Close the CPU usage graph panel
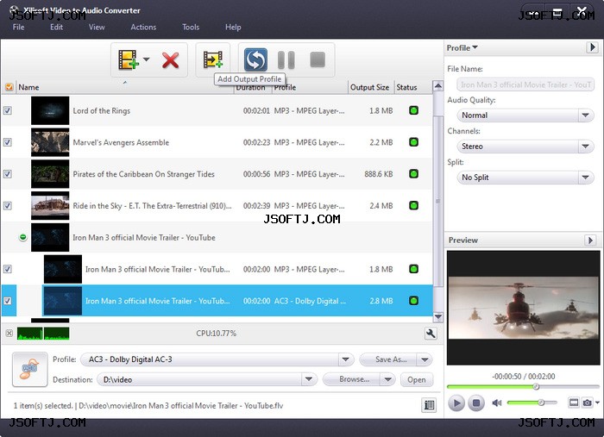Image resolution: width=604 pixels, height=437 pixels. click(x=9, y=333)
